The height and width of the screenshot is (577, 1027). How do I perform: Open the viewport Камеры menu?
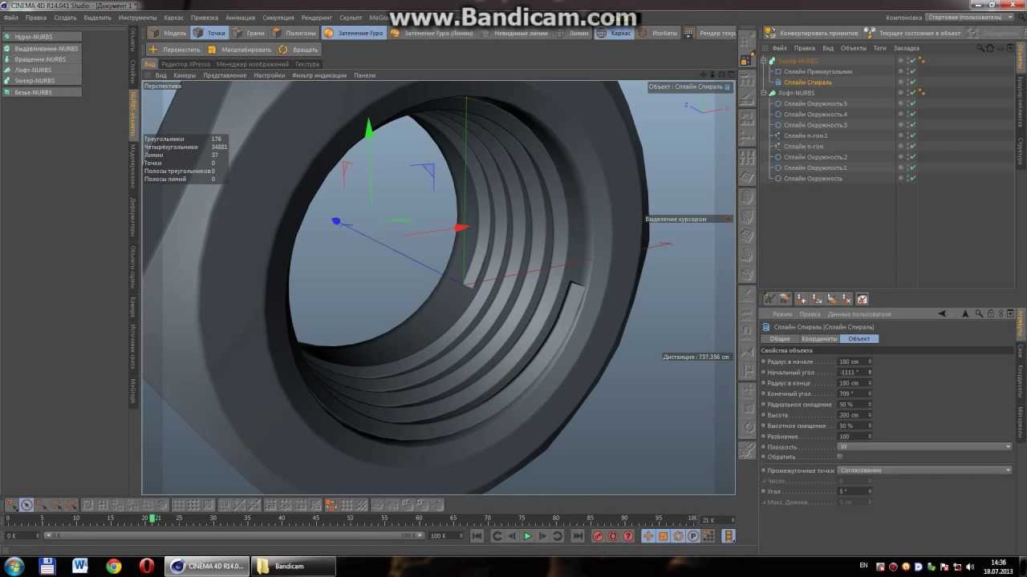pyautogui.click(x=185, y=75)
